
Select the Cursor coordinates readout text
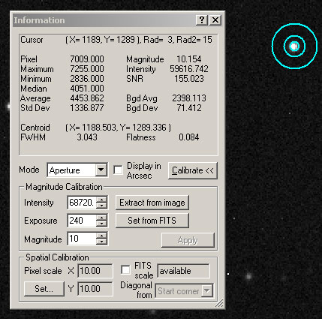[139, 40]
